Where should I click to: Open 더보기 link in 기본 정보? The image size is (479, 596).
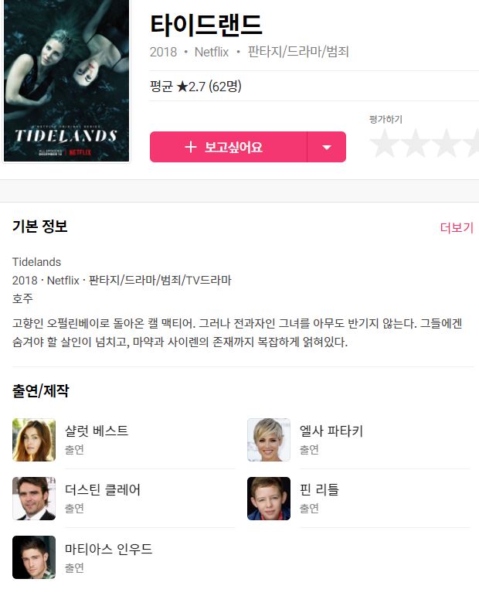(457, 227)
